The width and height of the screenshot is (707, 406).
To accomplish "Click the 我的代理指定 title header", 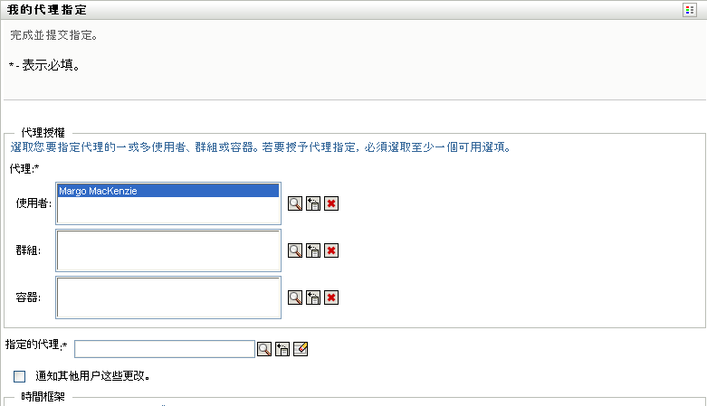I will point(49,10).
